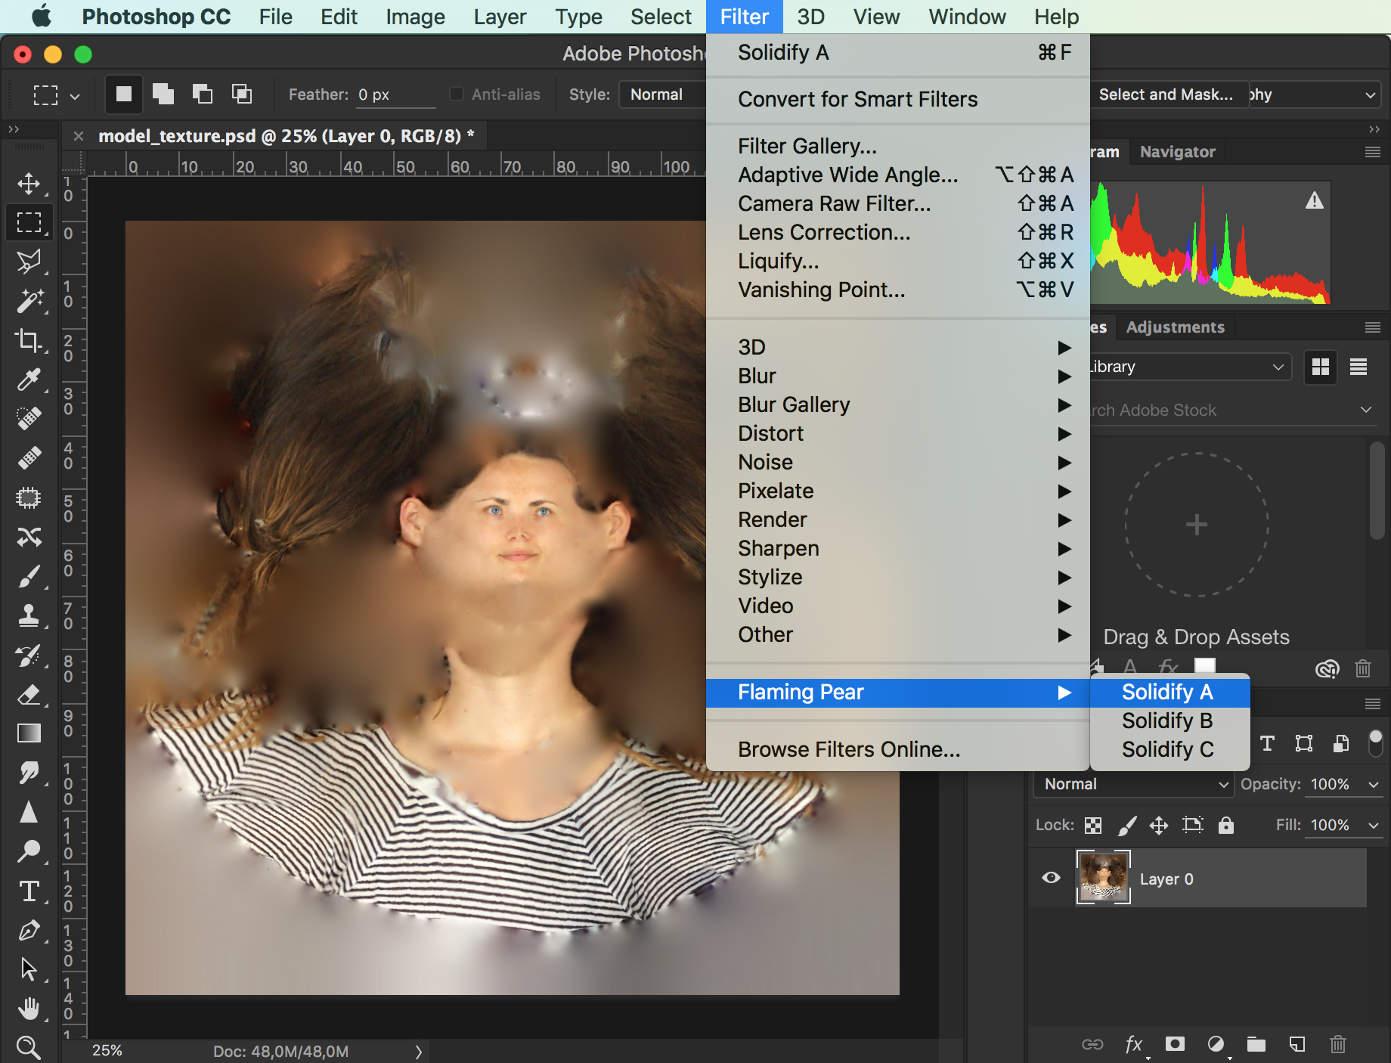Click Feather value input field
This screenshot has width=1391, height=1063.
pos(396,95)
